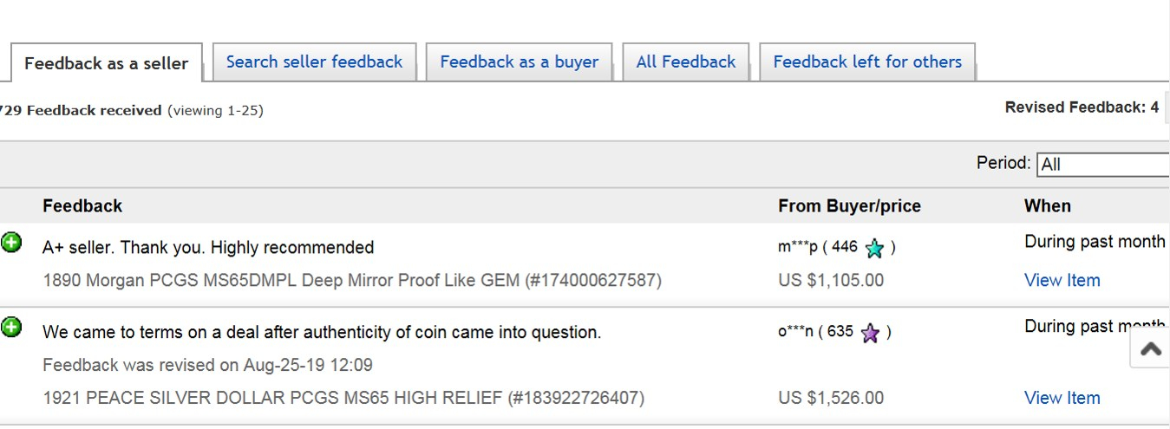The width and height of the screenshot is (1170, 429).
Task: Click the positive feedback icon for m***p
Action: point(11,243)
